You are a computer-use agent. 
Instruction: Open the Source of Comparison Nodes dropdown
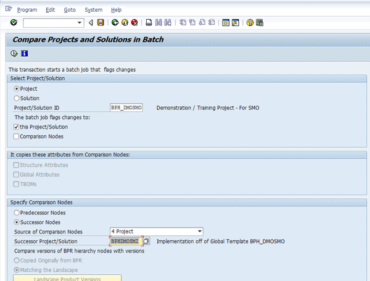(199, 231)
